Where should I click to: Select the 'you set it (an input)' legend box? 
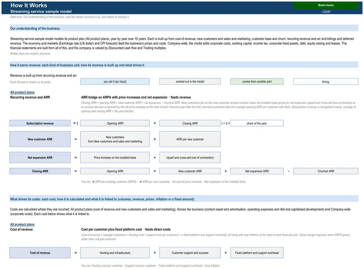(x=115, y=82)
